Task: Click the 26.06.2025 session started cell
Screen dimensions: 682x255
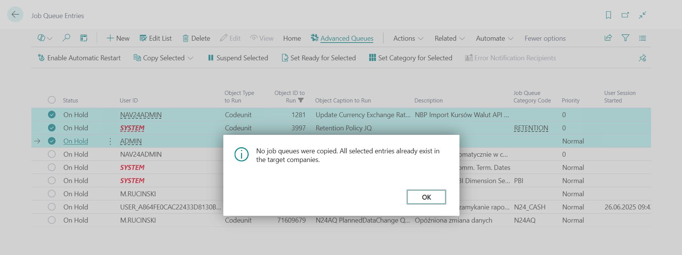Action: tap(627, 207)
